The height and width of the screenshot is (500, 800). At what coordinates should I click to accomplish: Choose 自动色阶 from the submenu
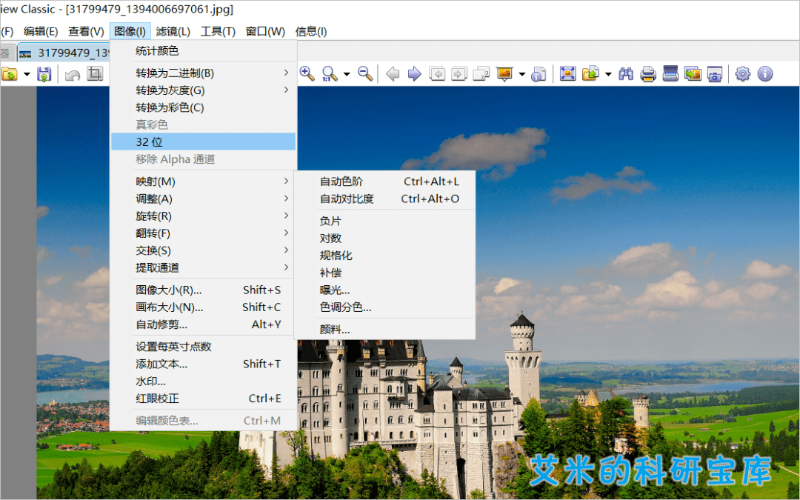tap(341, 181)
